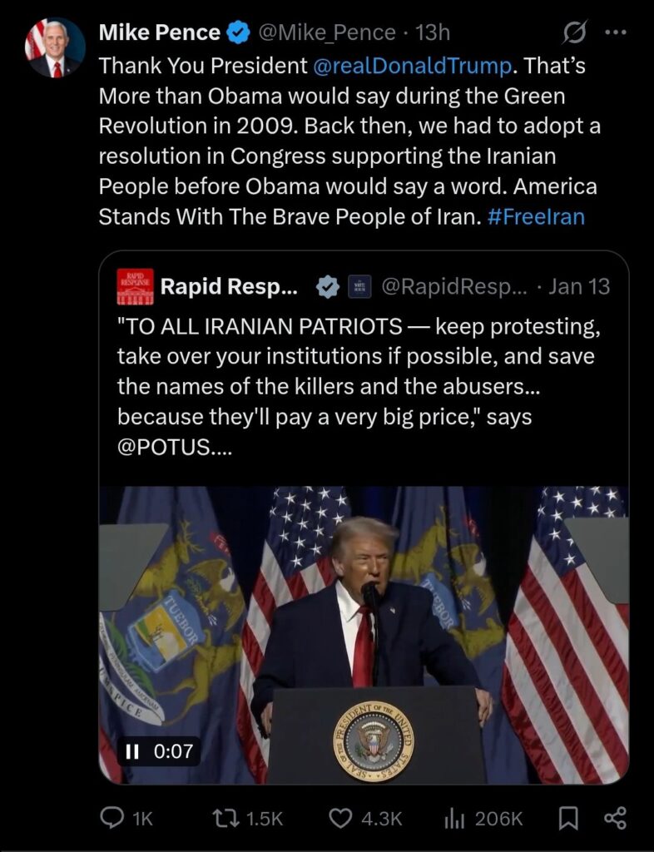
Task: Click the Rapid Response account avatar
Action: coord(133,287)
